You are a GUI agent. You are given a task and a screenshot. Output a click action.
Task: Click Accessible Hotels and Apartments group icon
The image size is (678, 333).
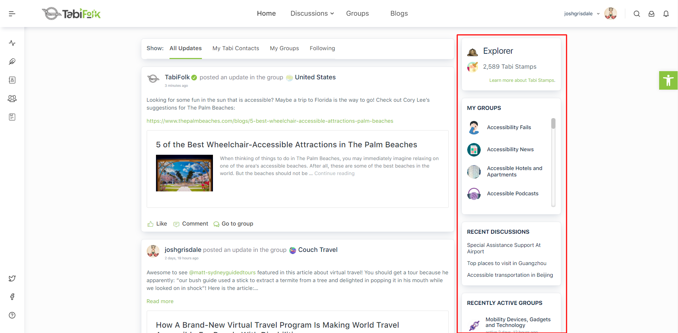pos(474,171)
